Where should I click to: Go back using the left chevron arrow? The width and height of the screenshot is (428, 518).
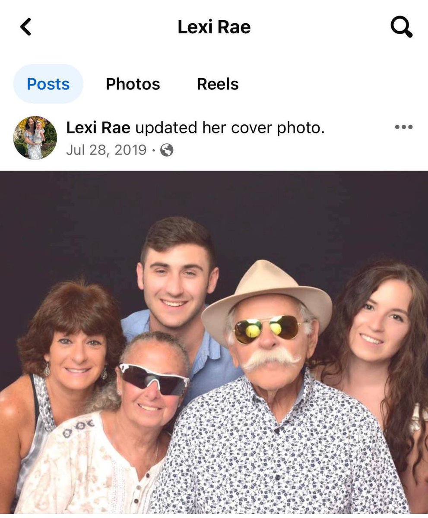point(26,27)
